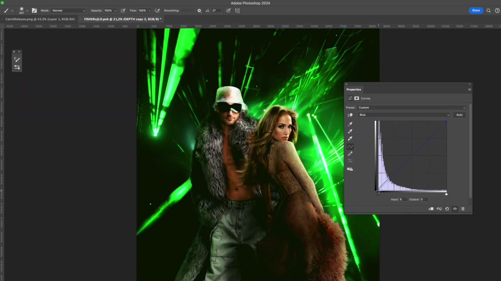This screenshot has height=281, width=501.
Task: Toggle pressure for size icon
Action: (x=229, y=11)
